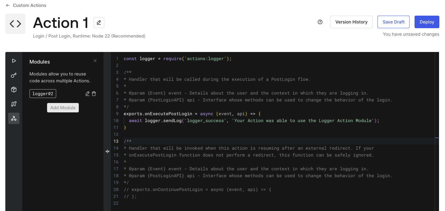
Task: Click the 'Action 1' title
Action: click(x=61, y=23)
